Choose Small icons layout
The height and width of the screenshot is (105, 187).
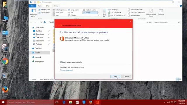[x=58, y=13]
